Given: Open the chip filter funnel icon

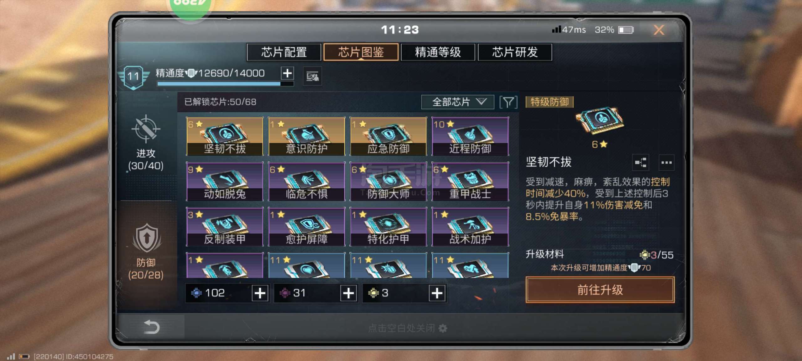Looking at the screenshot, I should (x=508, y=102).
